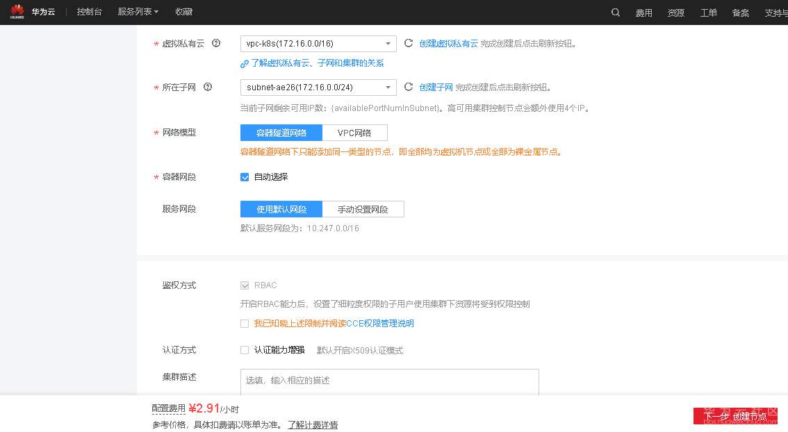The image size is (788, 432).
Task: Click 默认开启X509认证模式 text
Action: point(360,350)
